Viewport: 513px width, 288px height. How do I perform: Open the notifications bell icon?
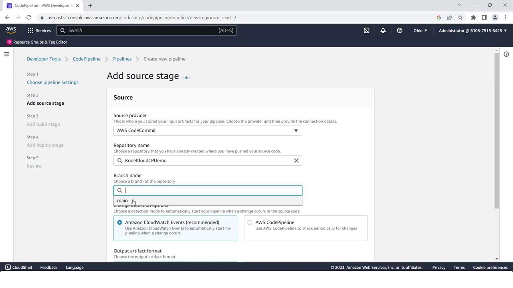pos(383,30)
